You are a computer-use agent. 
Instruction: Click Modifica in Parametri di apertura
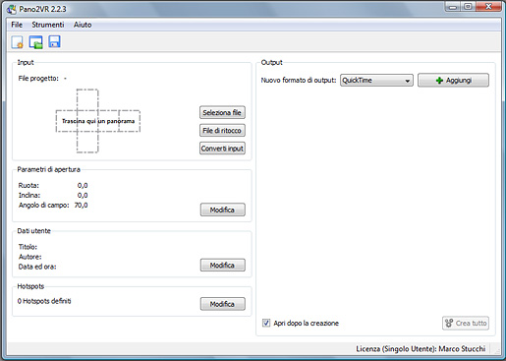(x=223, y=210)
